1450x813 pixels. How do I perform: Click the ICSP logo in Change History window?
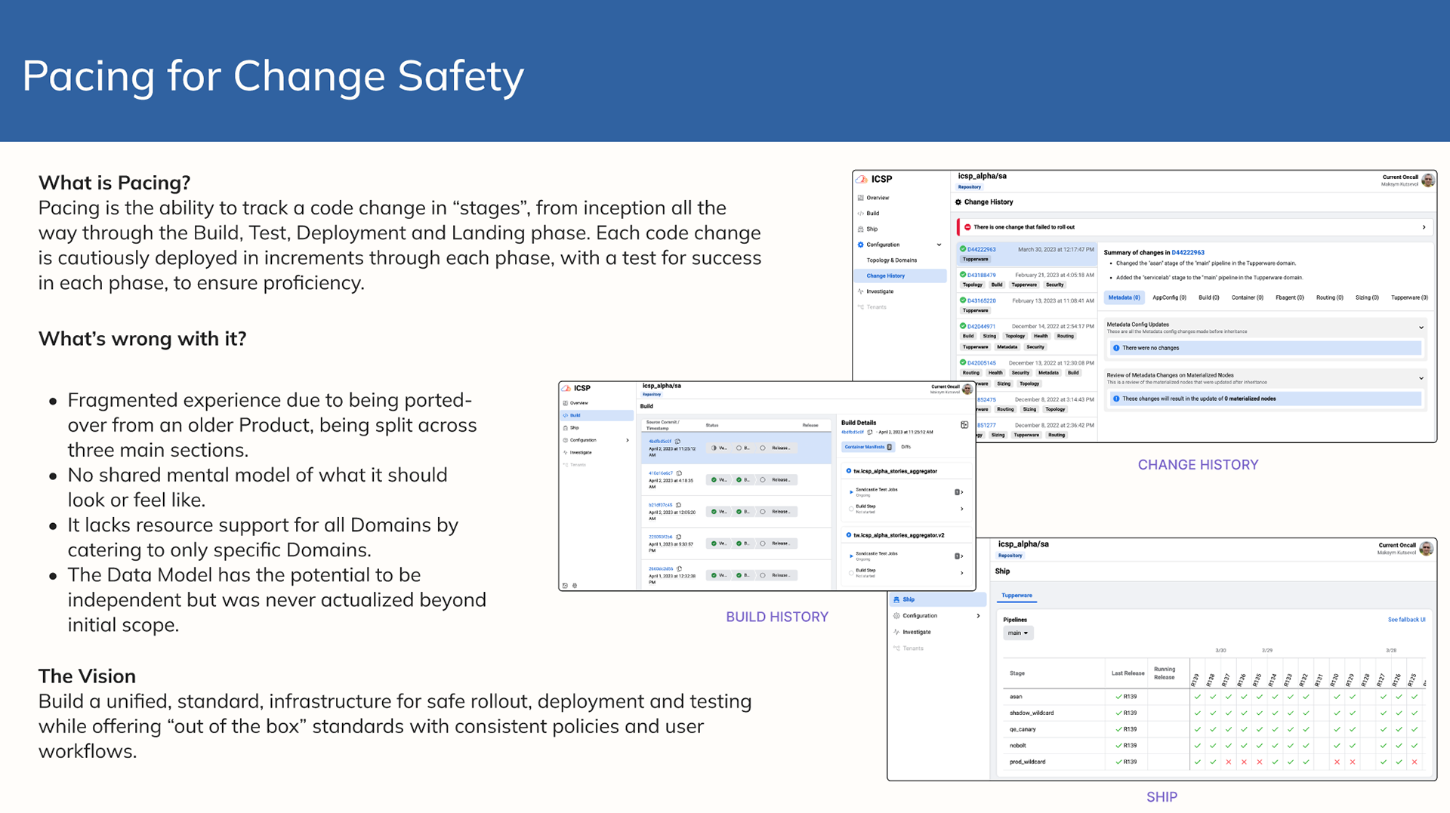coord(862,179)
